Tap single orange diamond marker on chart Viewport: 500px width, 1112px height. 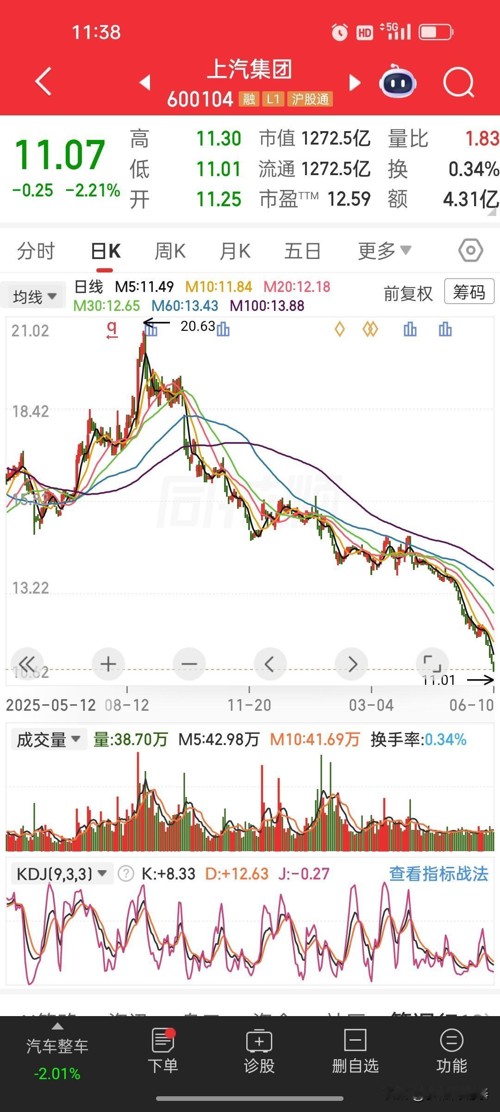340,329
